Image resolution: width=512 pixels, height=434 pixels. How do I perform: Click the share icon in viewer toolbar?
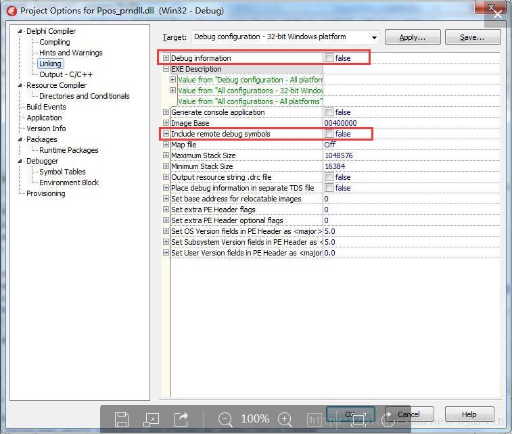181,419
